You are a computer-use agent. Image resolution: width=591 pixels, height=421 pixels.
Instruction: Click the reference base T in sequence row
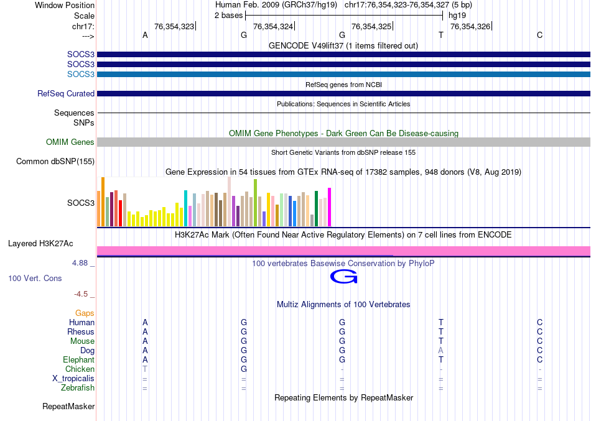tap(441, 35)
